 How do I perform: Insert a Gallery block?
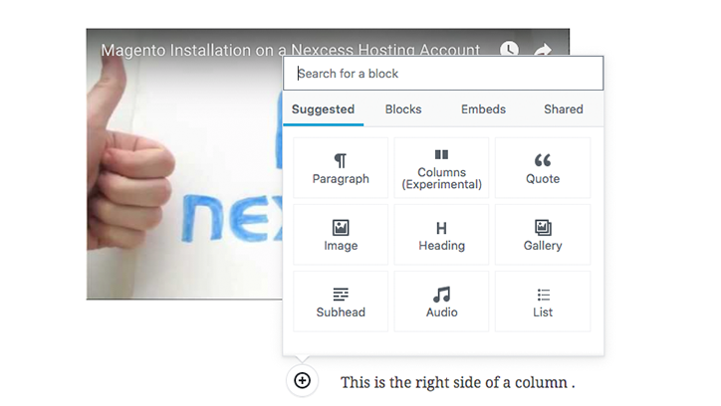tap(543, 235)
